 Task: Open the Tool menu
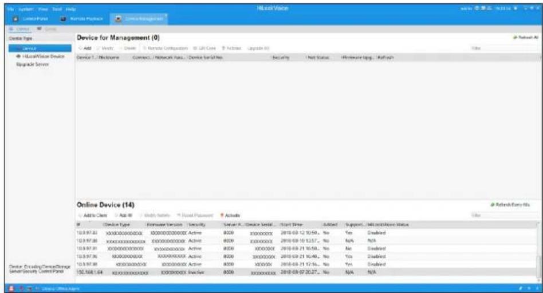57,9
